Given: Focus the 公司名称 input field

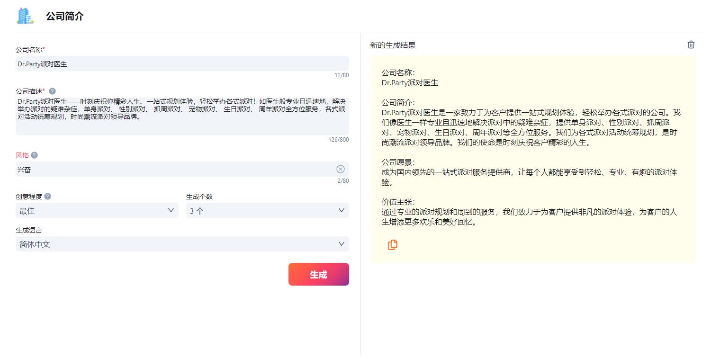Looking at the screenshot, I should click(x=182, y=63).
